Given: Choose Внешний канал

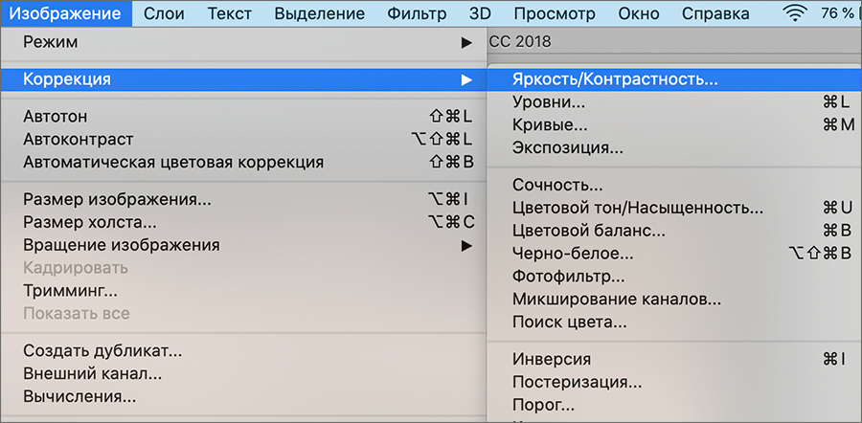Looking at the screenshot, I should click(243, 373).
